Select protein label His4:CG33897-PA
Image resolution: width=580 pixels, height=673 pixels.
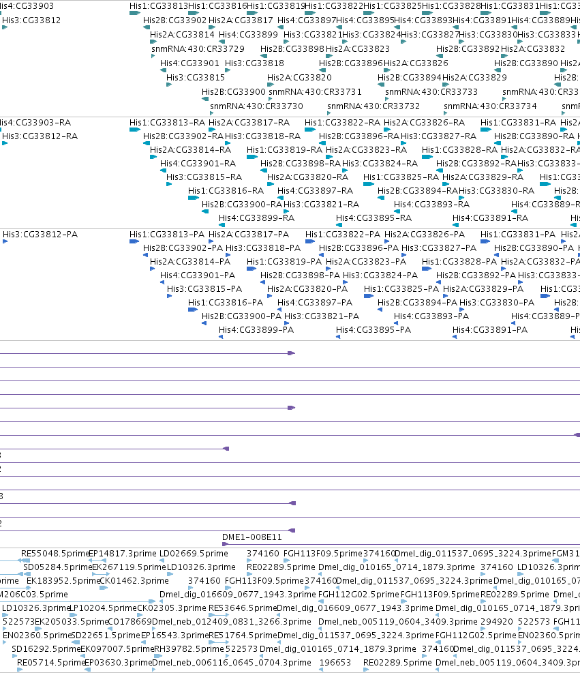(x=315, y=303)
